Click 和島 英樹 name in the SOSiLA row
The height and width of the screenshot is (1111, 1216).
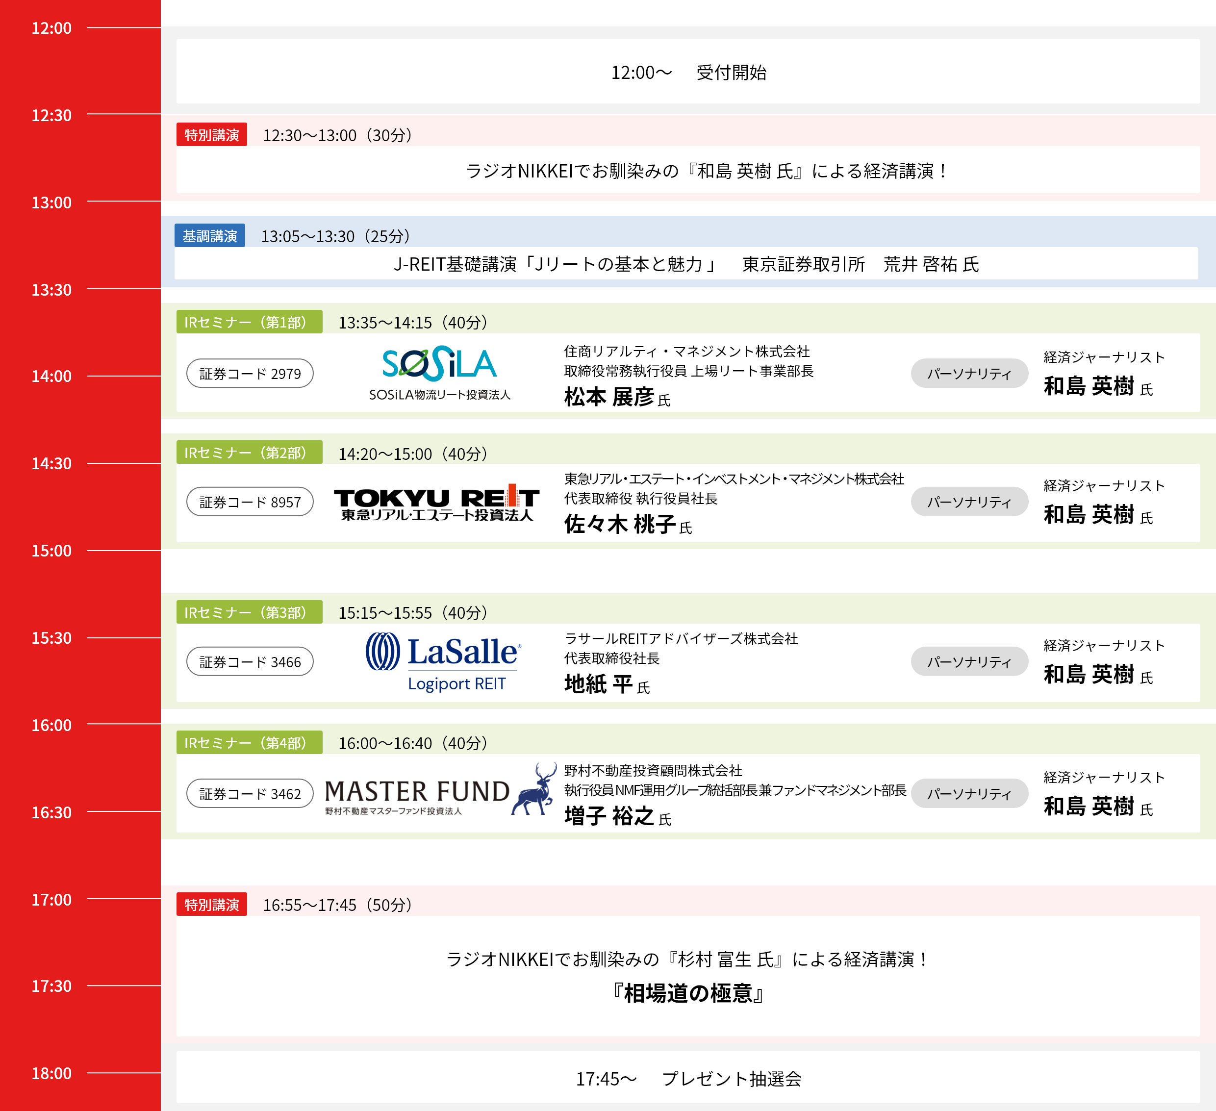coord(1089,386)
